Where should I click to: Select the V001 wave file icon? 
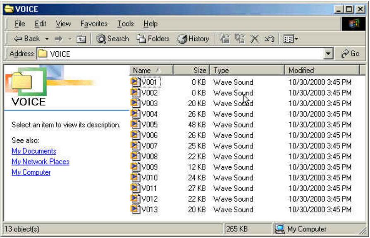click(135, 82)
